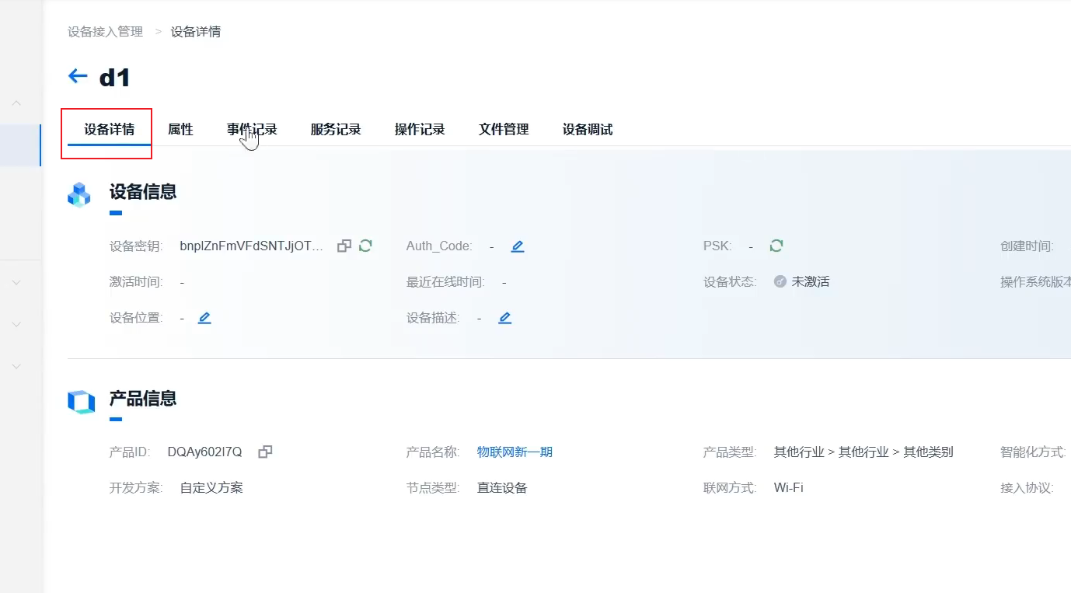This screenshot has height=593, width=1071.
Task: Open the 文件管理 tab
Action: (504, 129)
